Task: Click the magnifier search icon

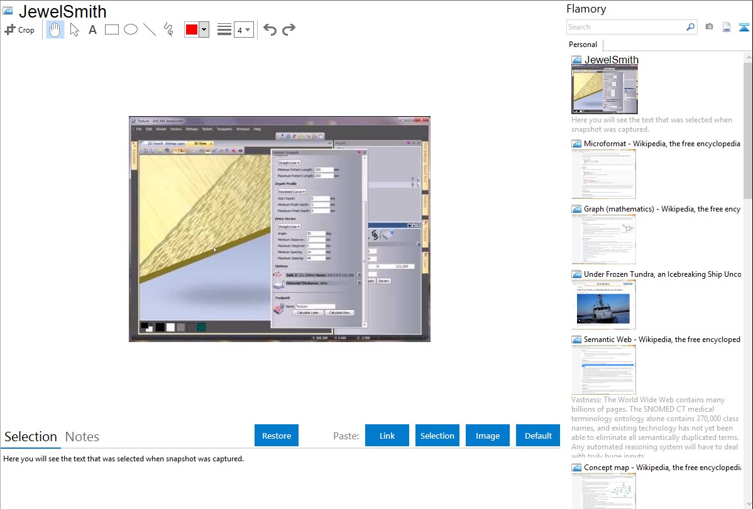Action: pos(691,27)
